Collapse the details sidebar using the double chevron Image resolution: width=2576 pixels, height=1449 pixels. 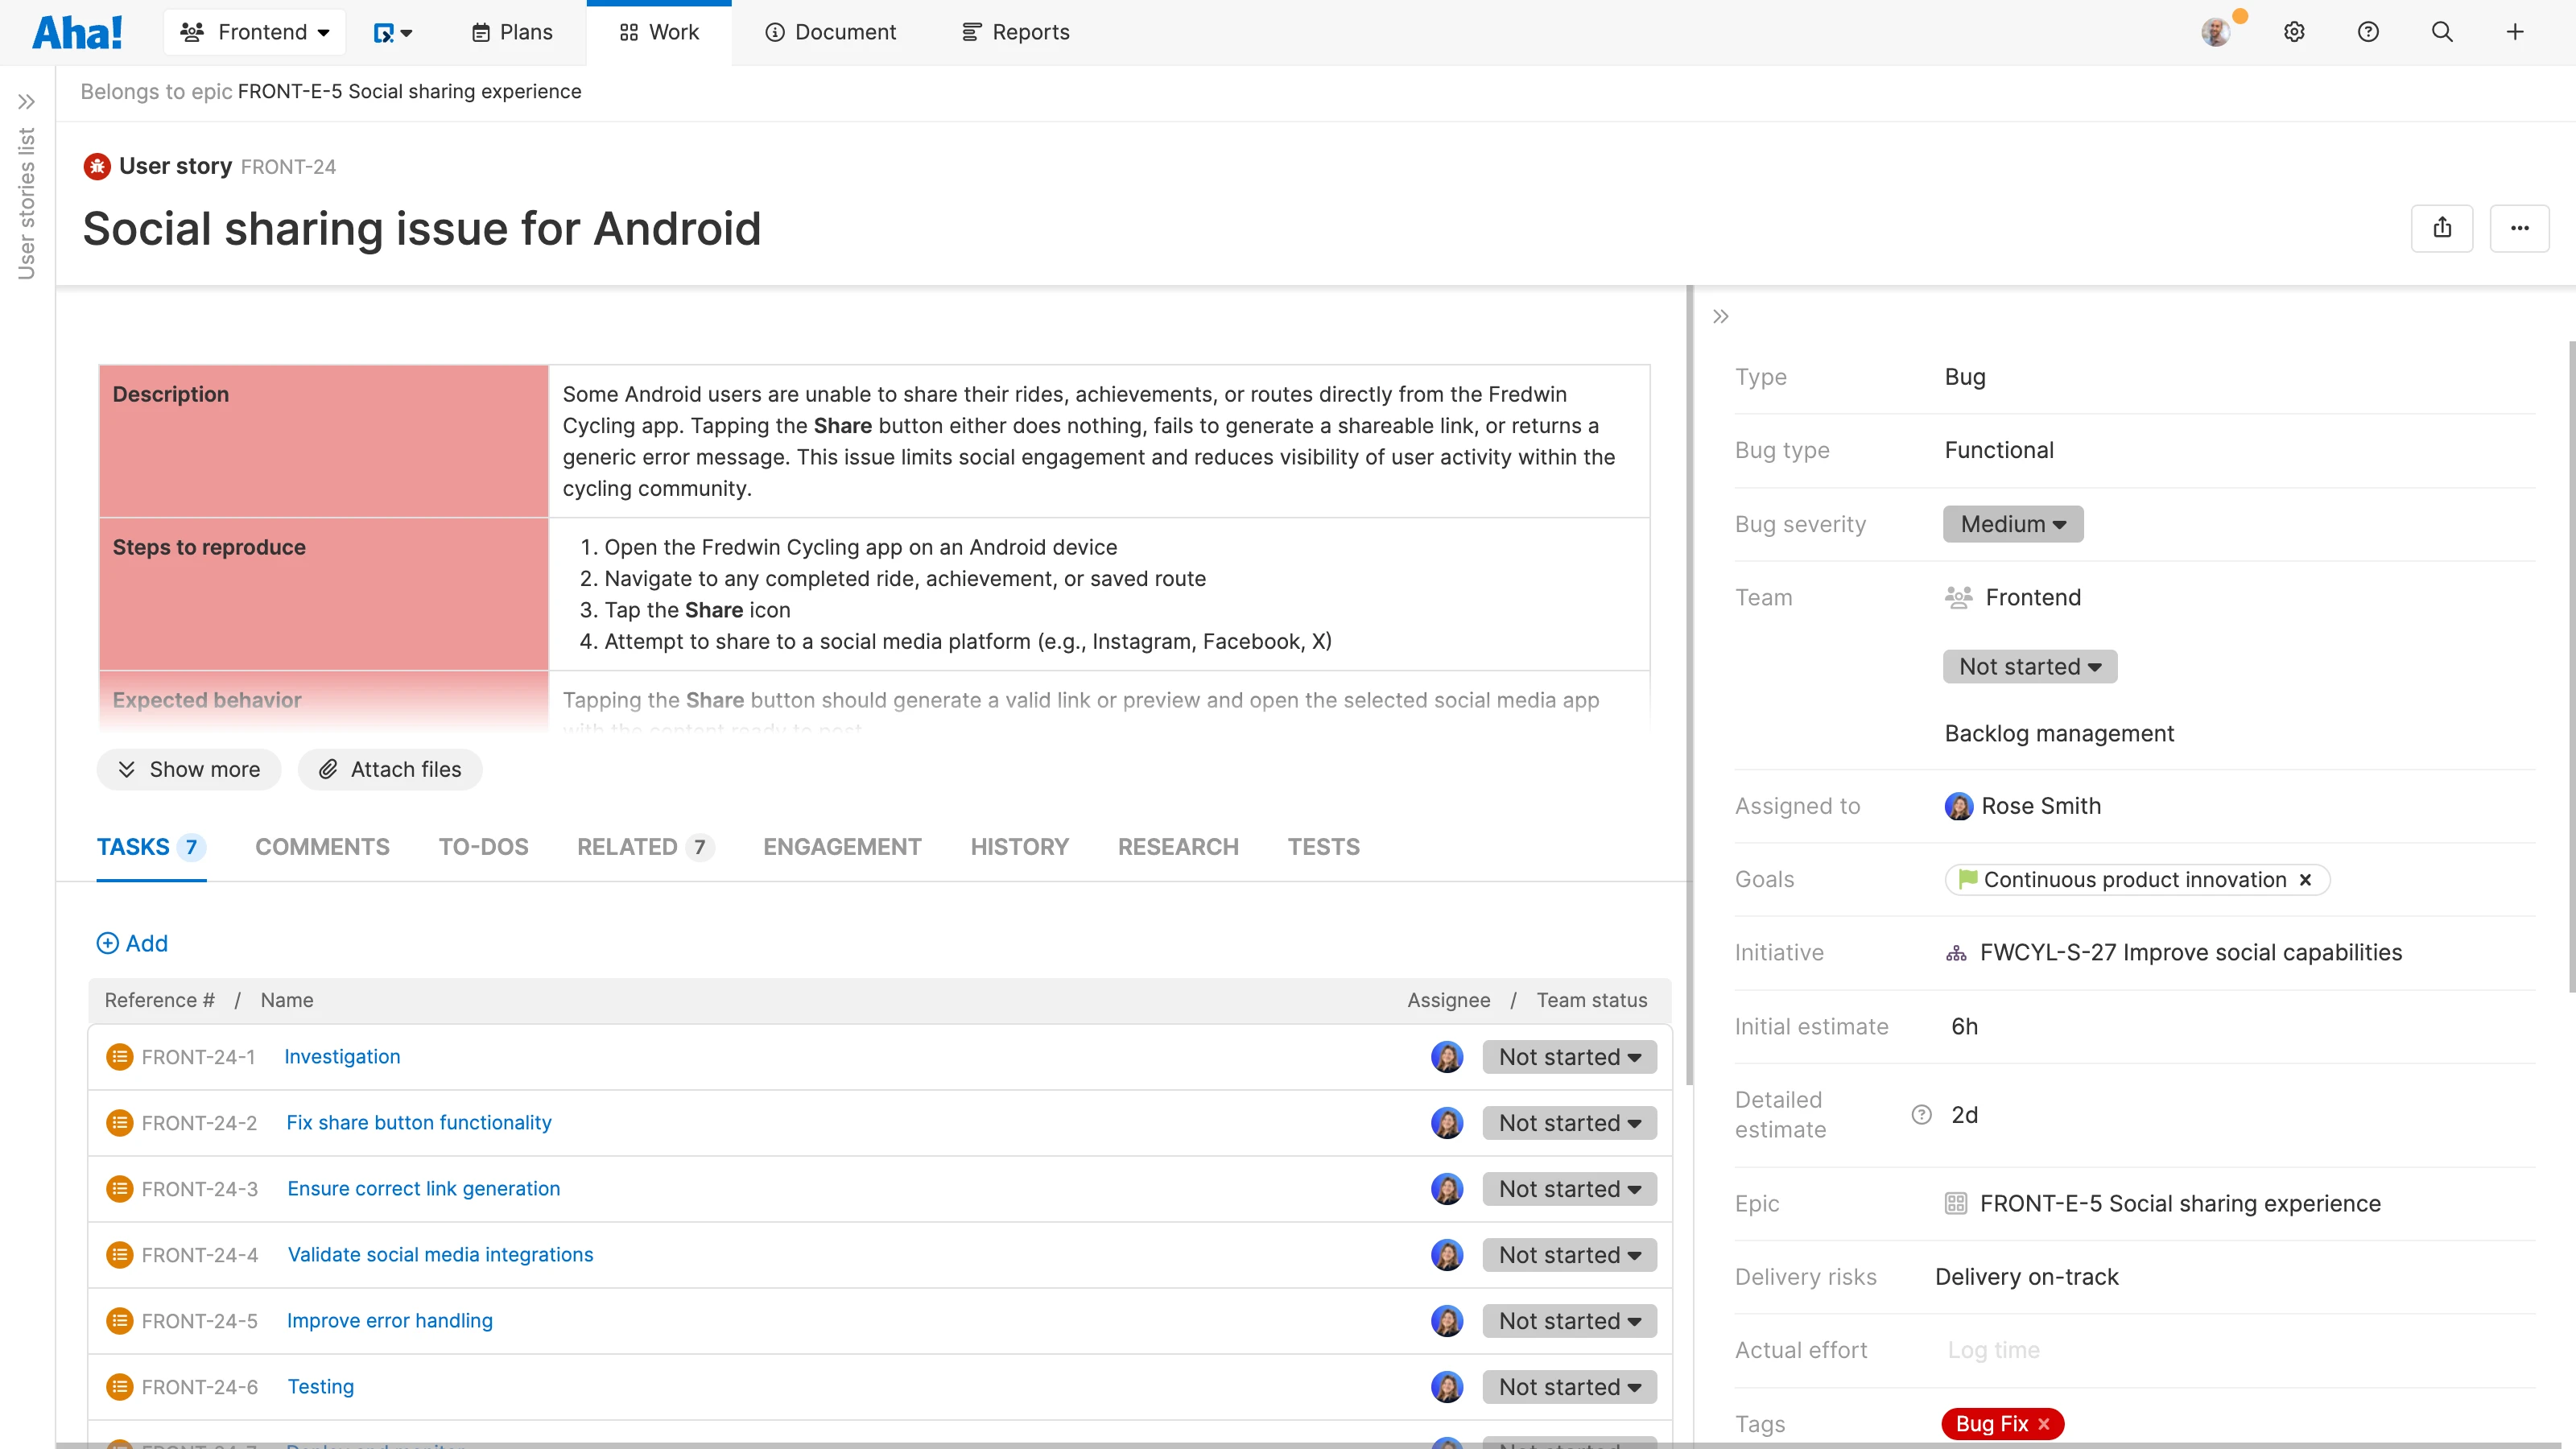click(1720, 317)
